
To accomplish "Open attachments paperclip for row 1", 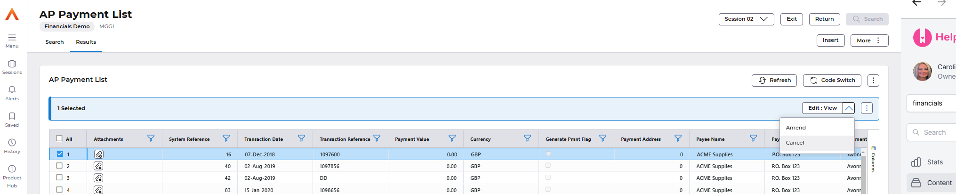I will (98, 154).
